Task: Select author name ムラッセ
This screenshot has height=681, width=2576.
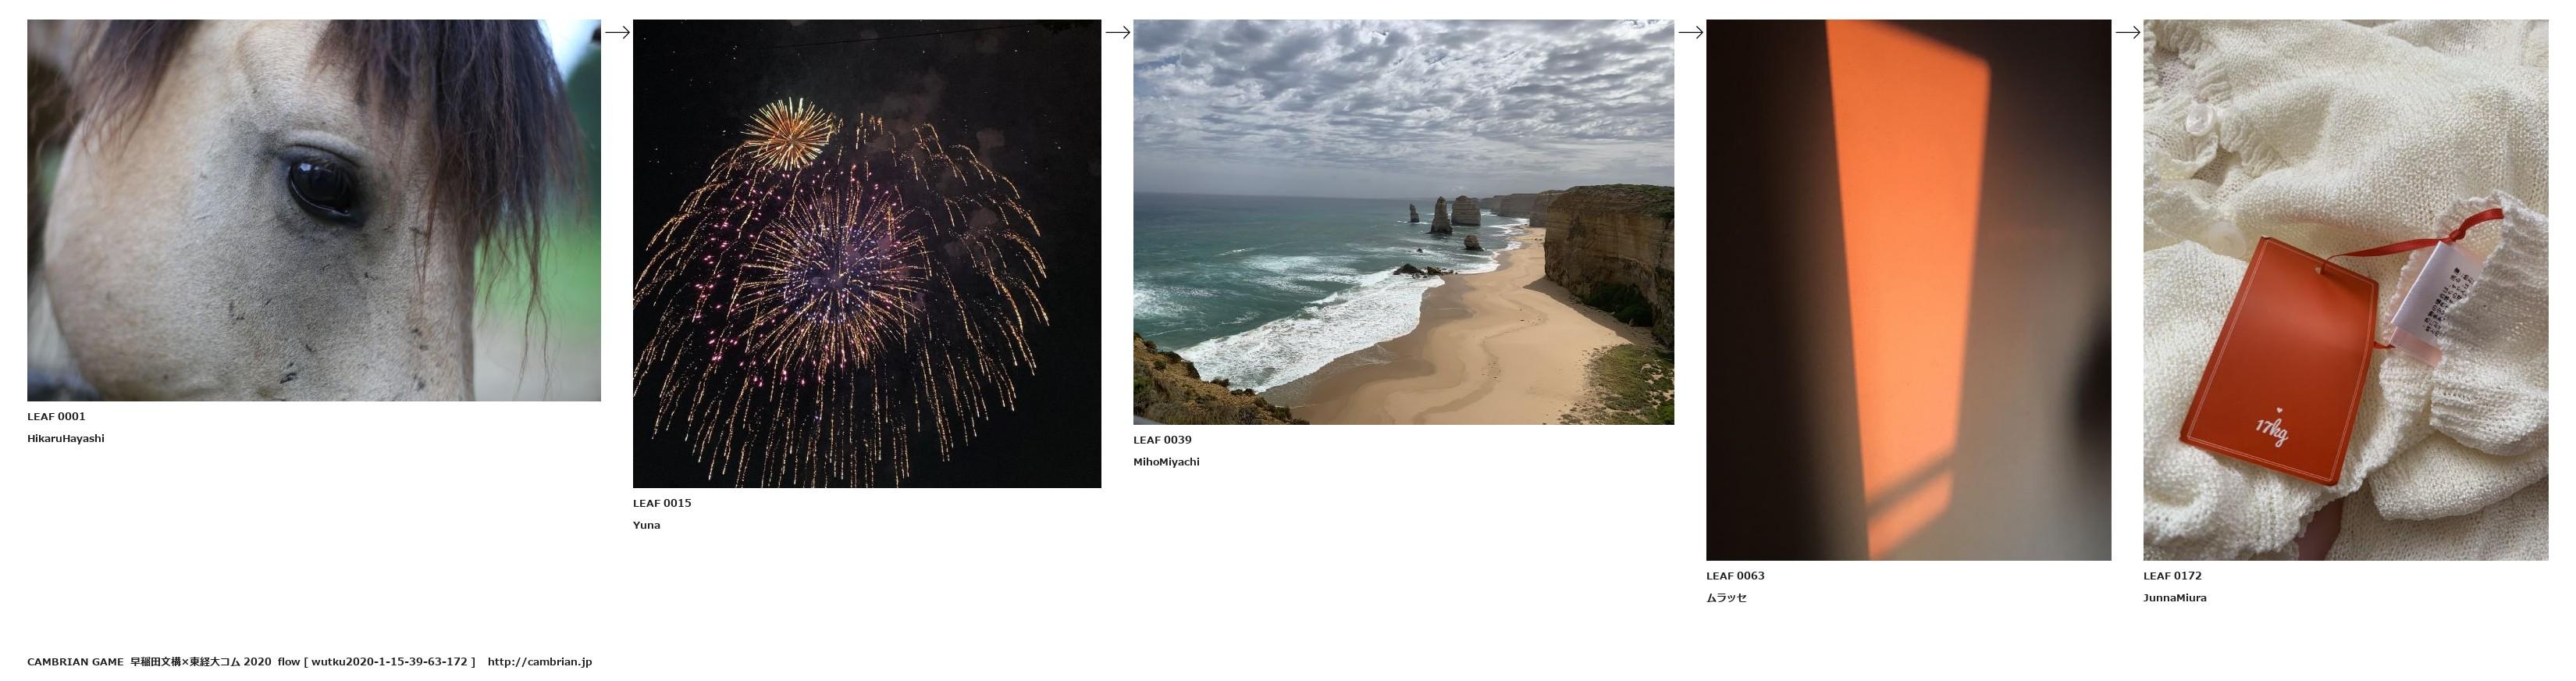Action: pyautogui.click(x=1726, y=598)
